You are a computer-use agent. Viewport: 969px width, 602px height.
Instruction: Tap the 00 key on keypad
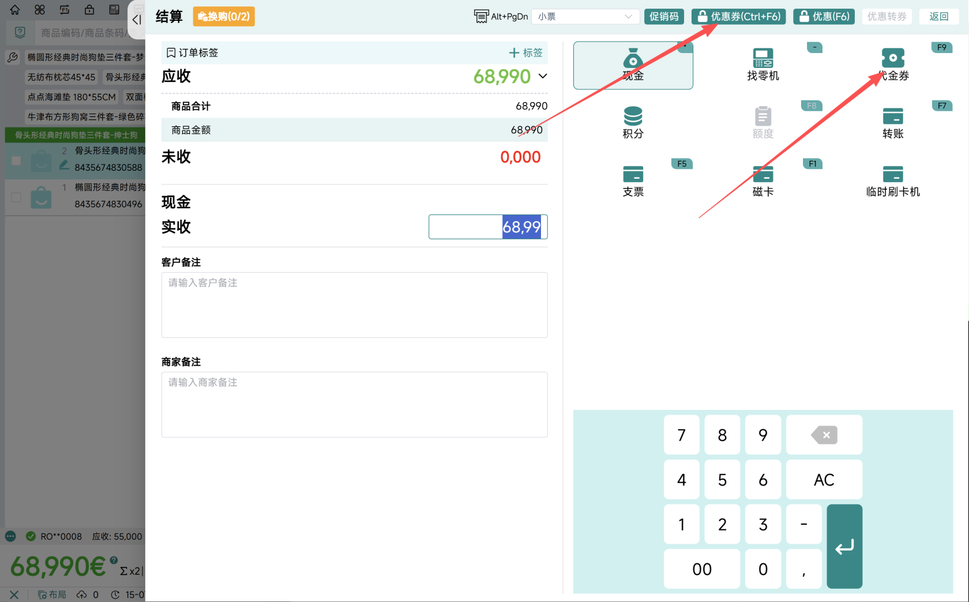(x=701, y=569)
